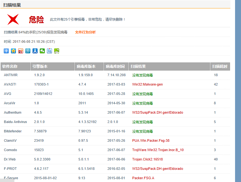Click the 病毒库时间 column header
The image size is (241, 182).
[x=116, y=66]
